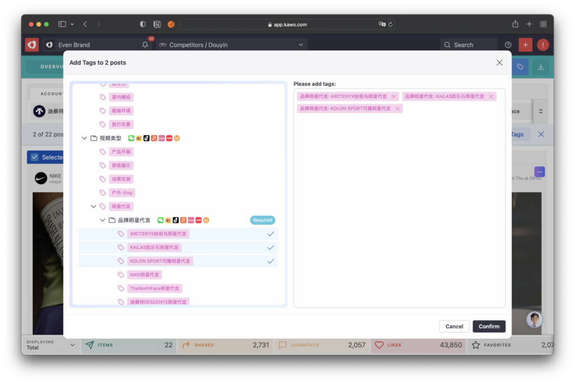Click the tag icon in teal toolbar

521,67
